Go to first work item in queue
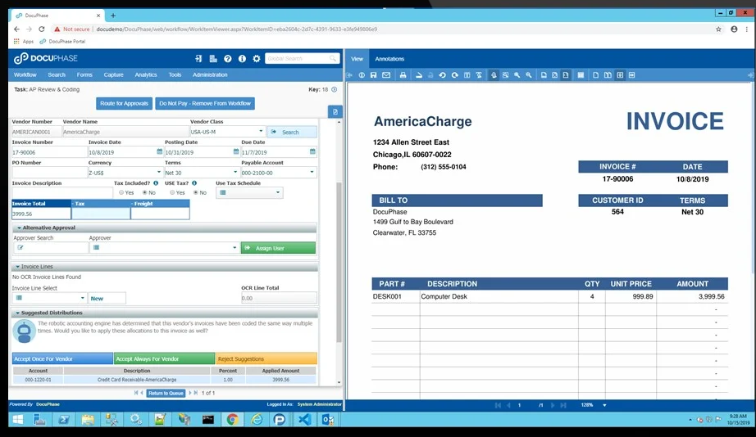The height and width of the screenshot is (437, 756). [135, 393]
